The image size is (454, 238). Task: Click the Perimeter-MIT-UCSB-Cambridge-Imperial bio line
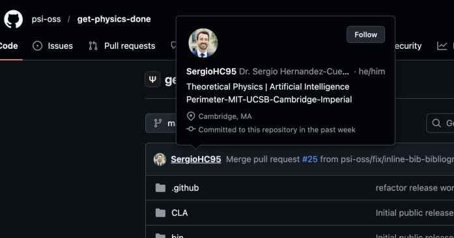269,99
